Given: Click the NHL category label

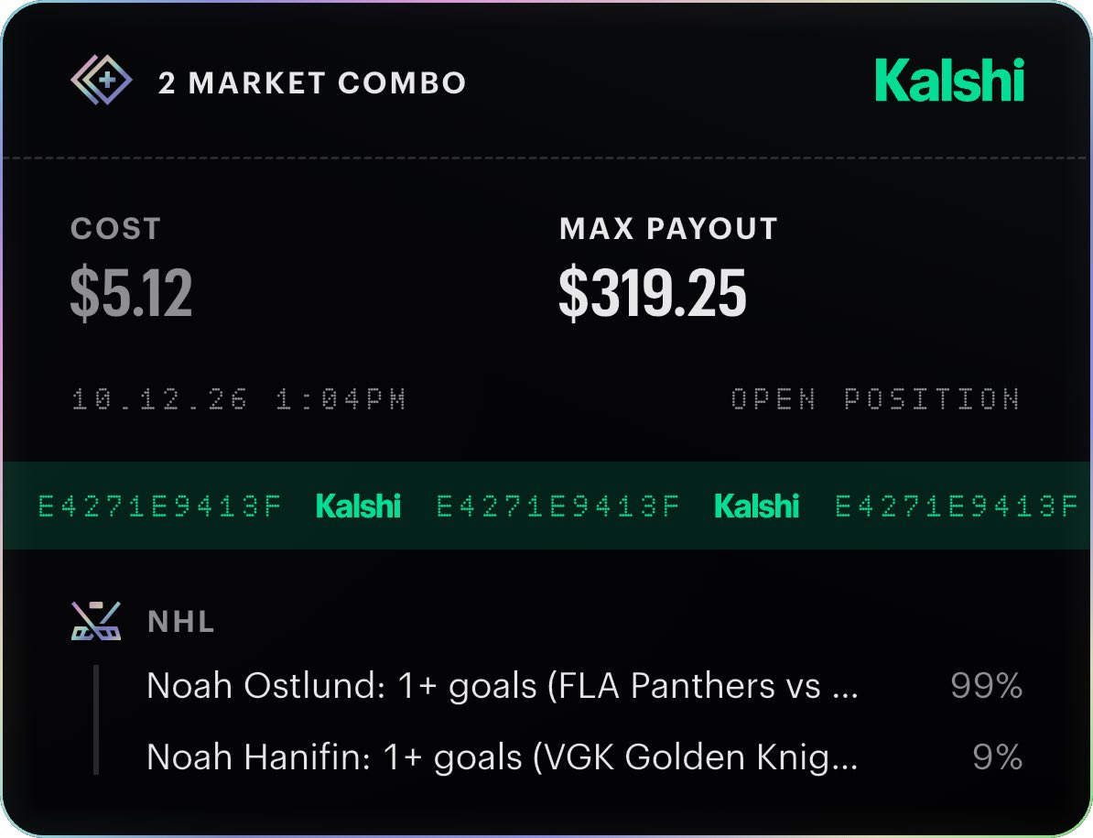Looking at the screenshot, I should (181, 622).
